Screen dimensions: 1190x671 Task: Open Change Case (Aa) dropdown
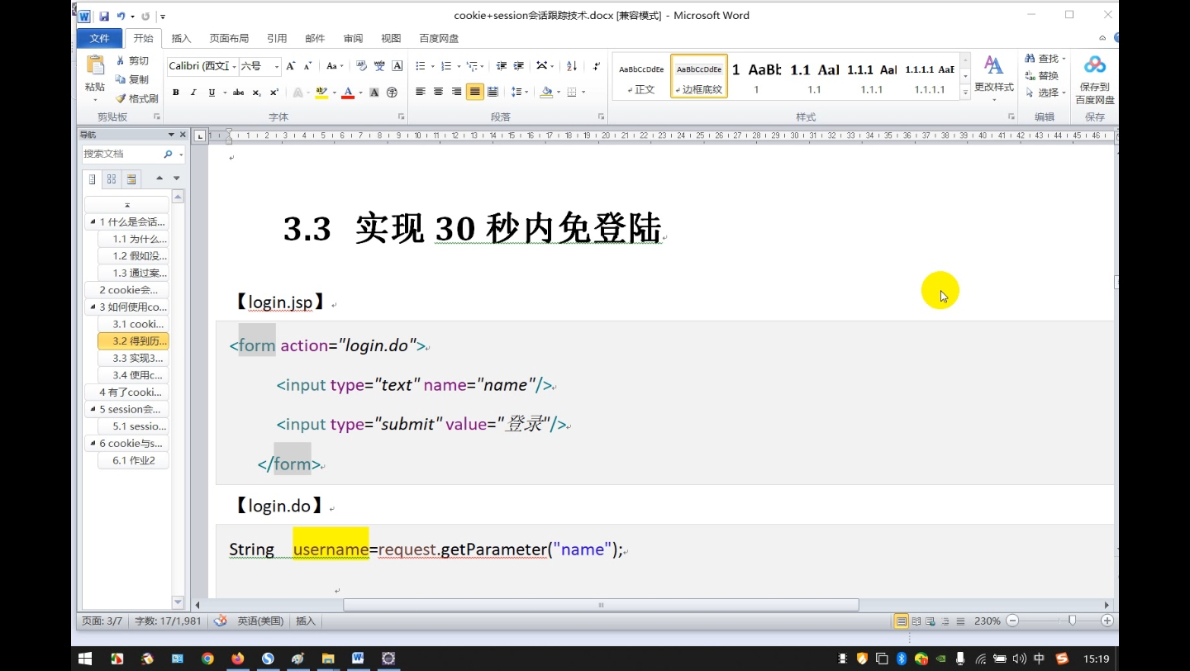click(x=334, y=66)
